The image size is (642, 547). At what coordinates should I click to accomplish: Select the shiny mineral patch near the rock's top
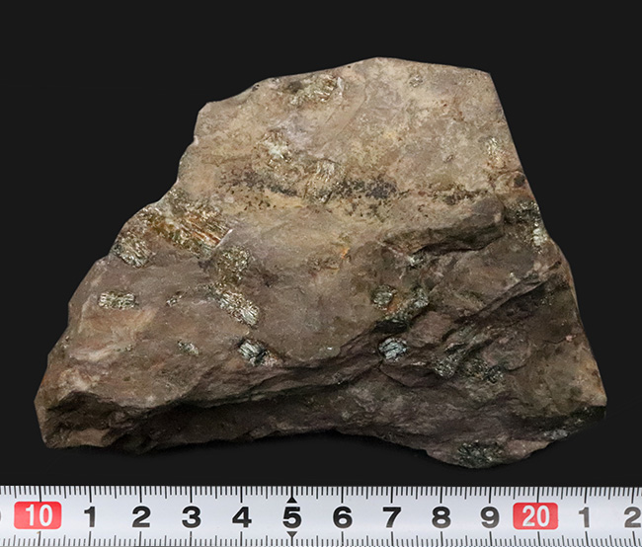314,91
